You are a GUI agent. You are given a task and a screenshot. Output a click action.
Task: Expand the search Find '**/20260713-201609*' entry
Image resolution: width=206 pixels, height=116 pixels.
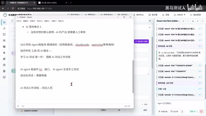coord(180,65)
